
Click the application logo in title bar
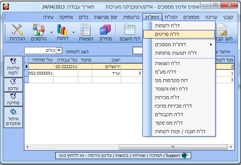(6, 7)
